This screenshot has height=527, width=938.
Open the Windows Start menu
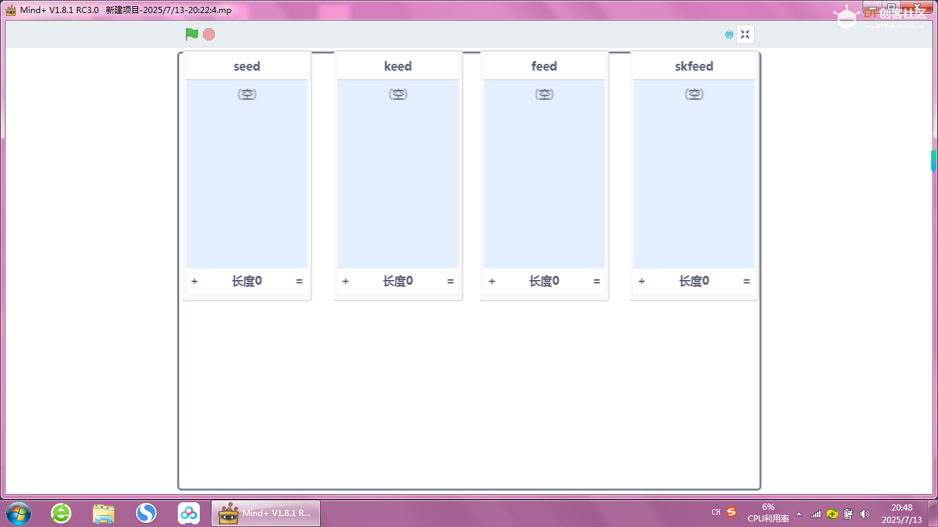19,513
